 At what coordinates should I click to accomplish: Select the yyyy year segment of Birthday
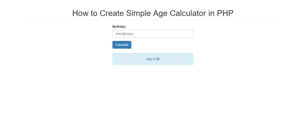[130, 34]
